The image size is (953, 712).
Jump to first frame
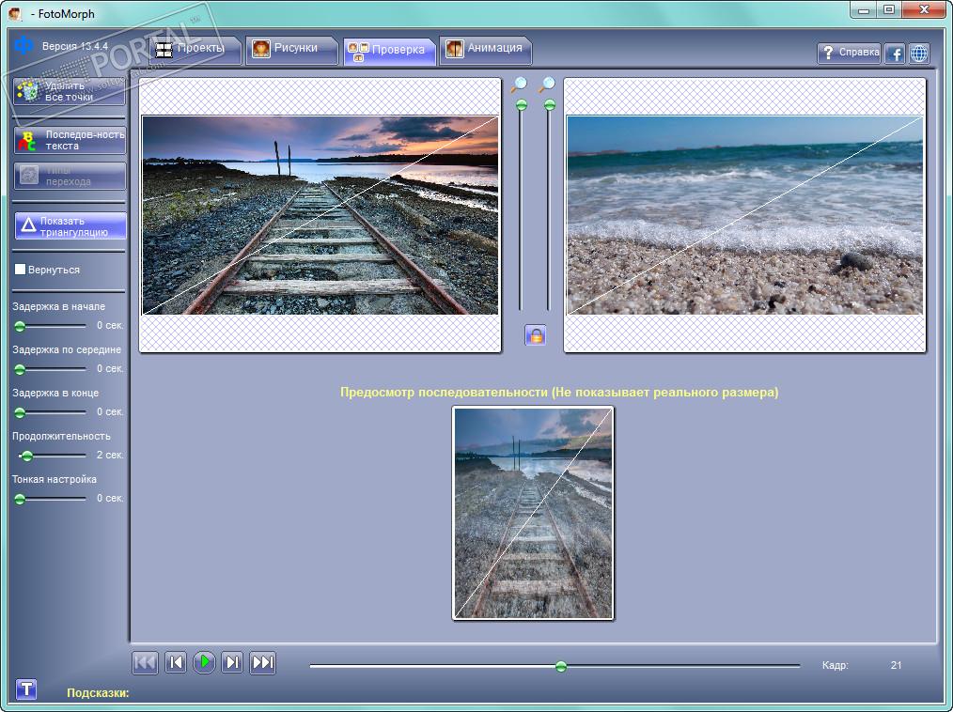click(x=145, y=662)
